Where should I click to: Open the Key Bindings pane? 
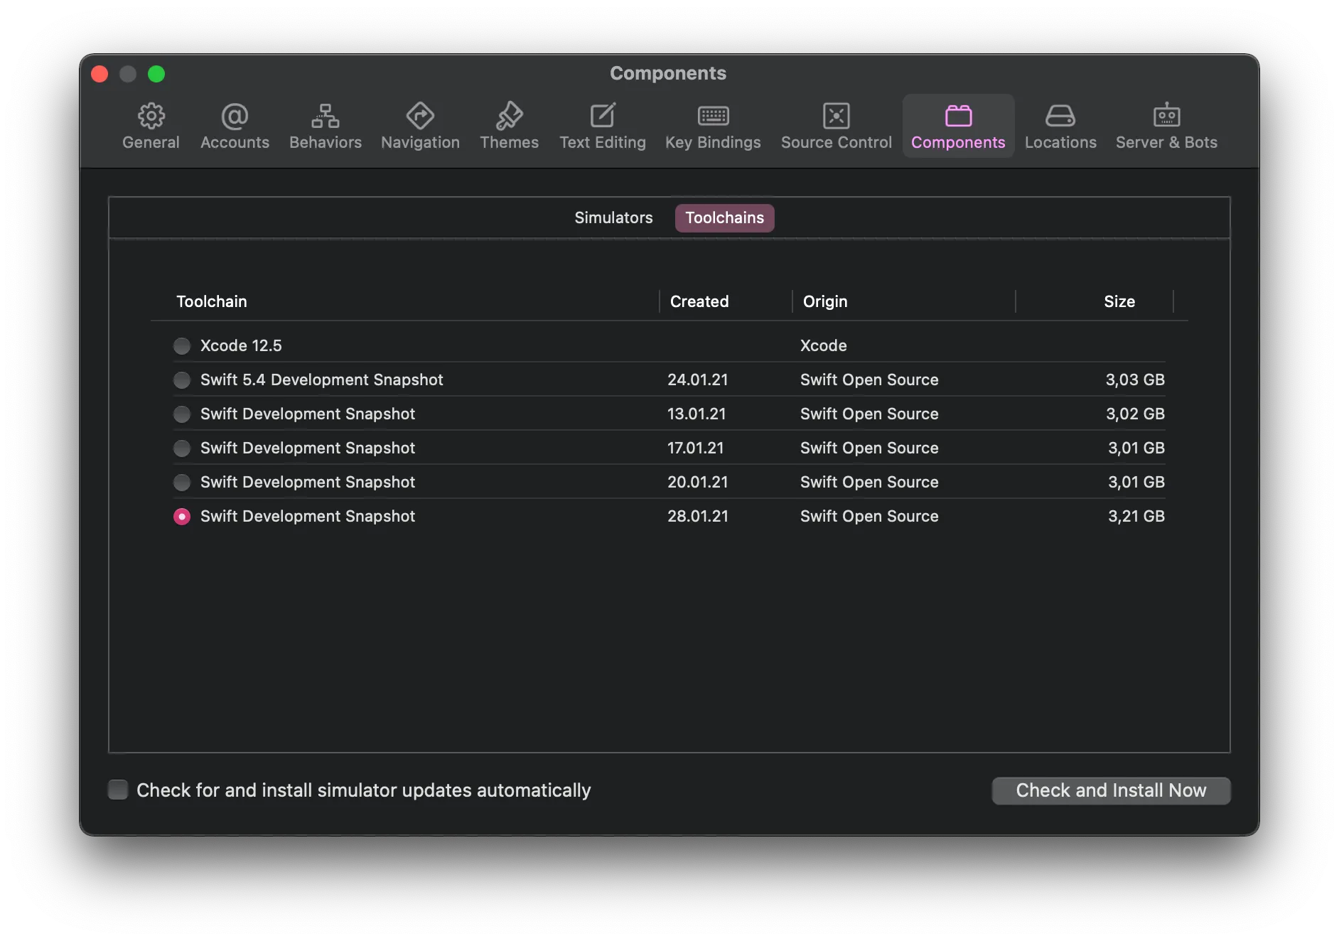713,125
